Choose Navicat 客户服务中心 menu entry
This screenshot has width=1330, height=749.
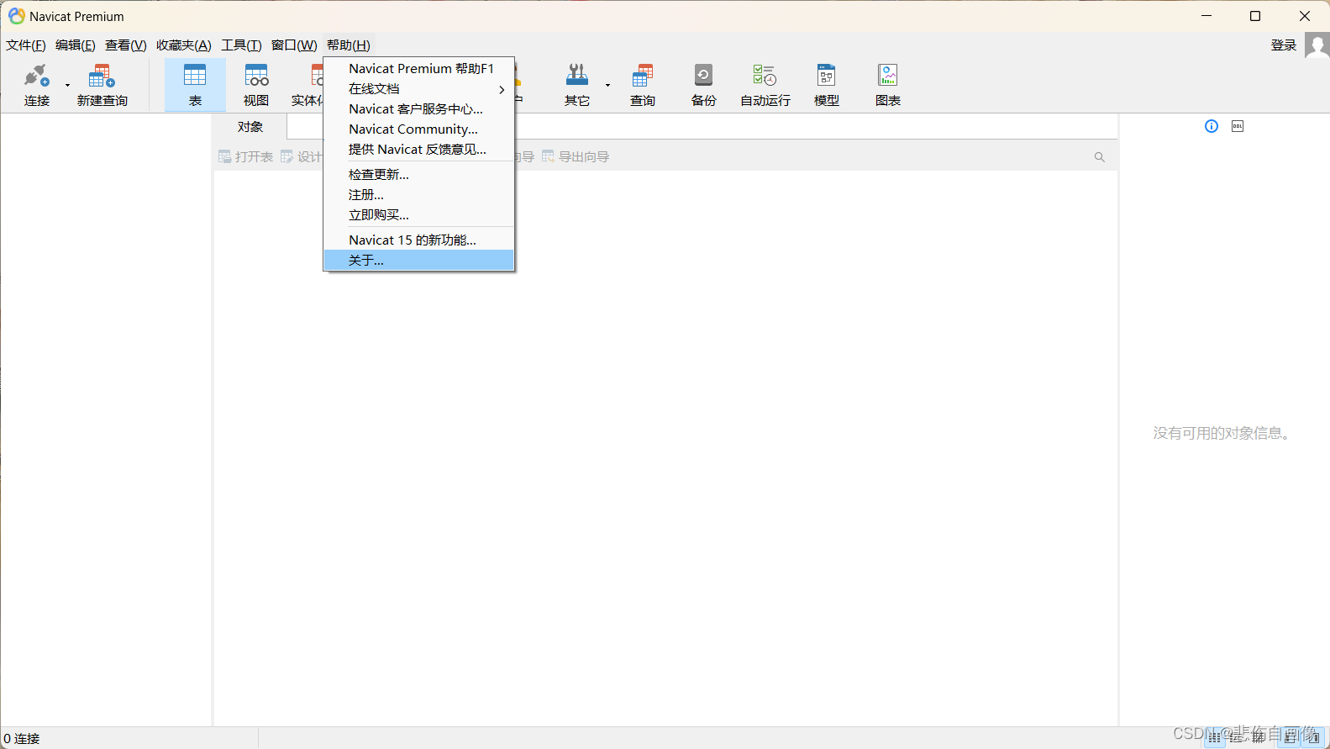[418, 109]
